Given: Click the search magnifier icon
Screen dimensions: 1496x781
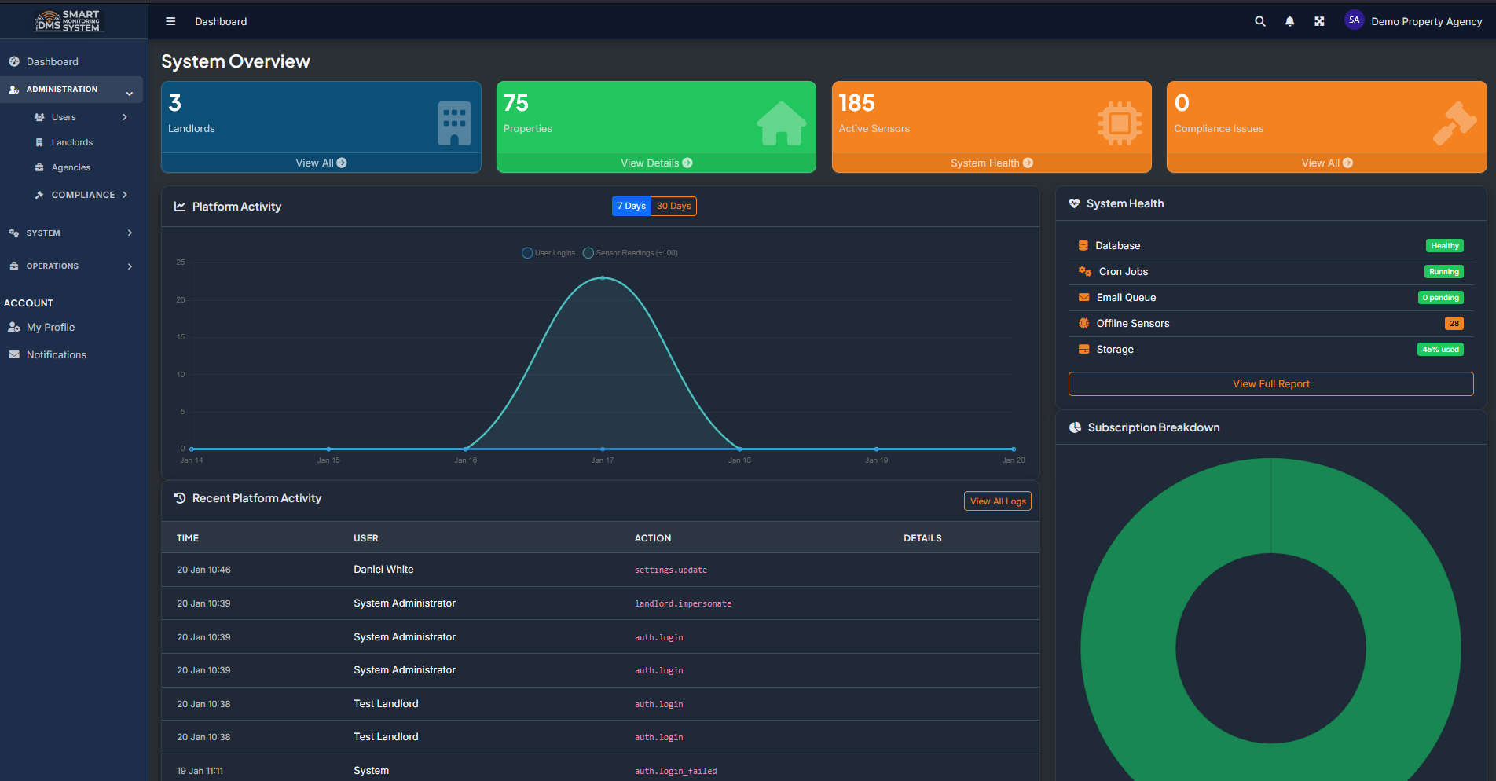Looking at the screenshot, I should (1259, 22).
